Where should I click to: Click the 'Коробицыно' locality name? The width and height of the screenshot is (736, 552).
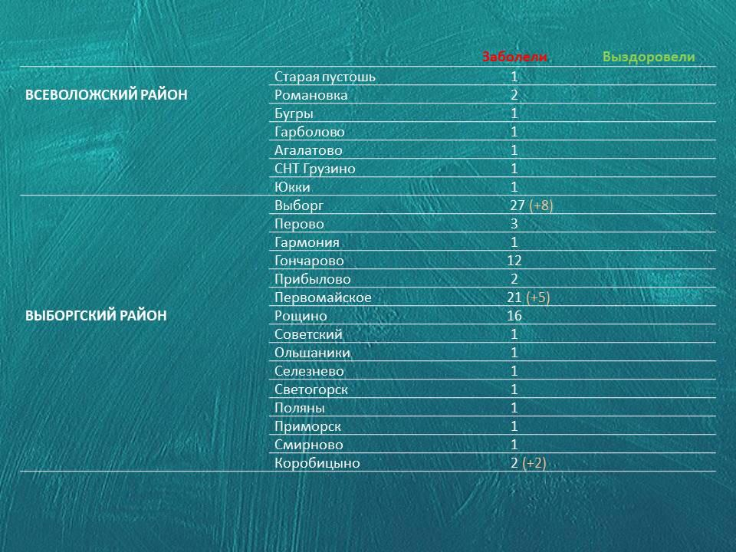(317, 463)
